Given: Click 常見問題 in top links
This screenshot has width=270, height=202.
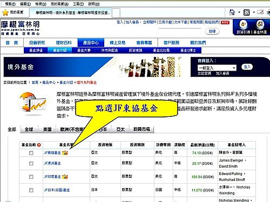Looking at the screenshot, I should tap(196, 22).
